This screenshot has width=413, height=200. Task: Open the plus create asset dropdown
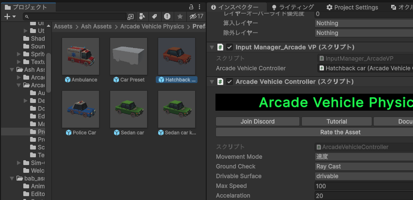click(10, 17)
